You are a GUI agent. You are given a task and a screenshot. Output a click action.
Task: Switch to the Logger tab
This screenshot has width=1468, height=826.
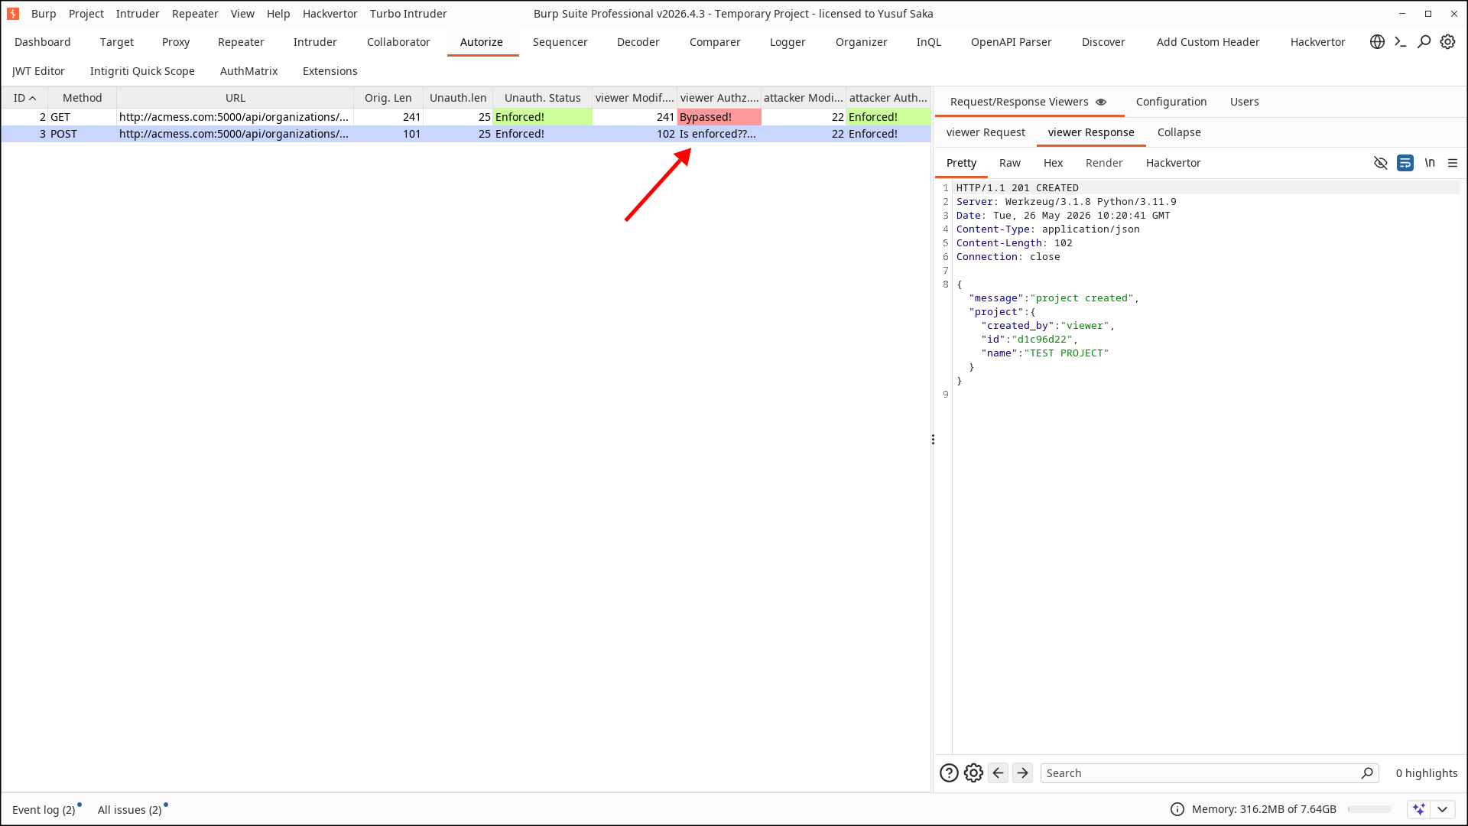point(788,42)
